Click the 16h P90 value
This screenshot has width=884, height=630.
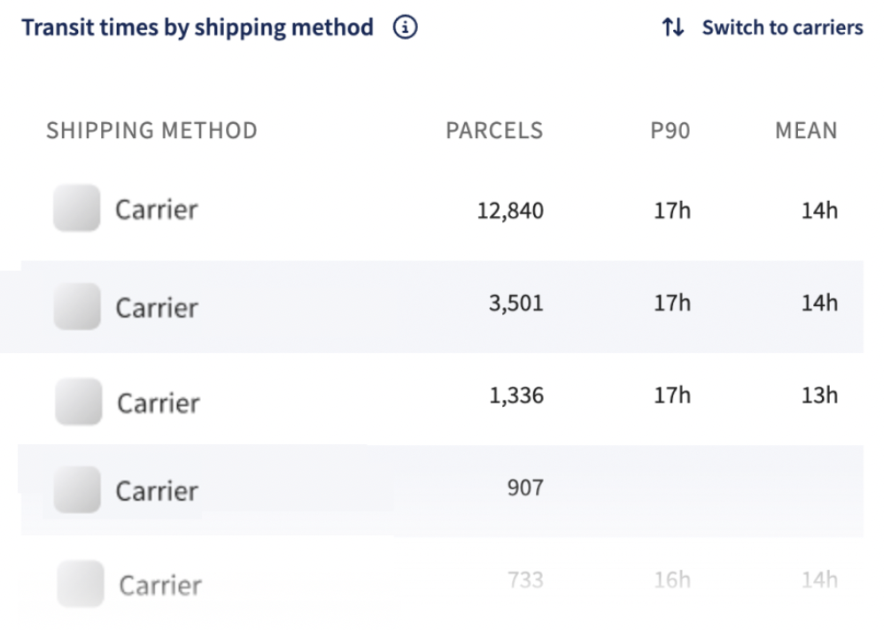[672, 580]
